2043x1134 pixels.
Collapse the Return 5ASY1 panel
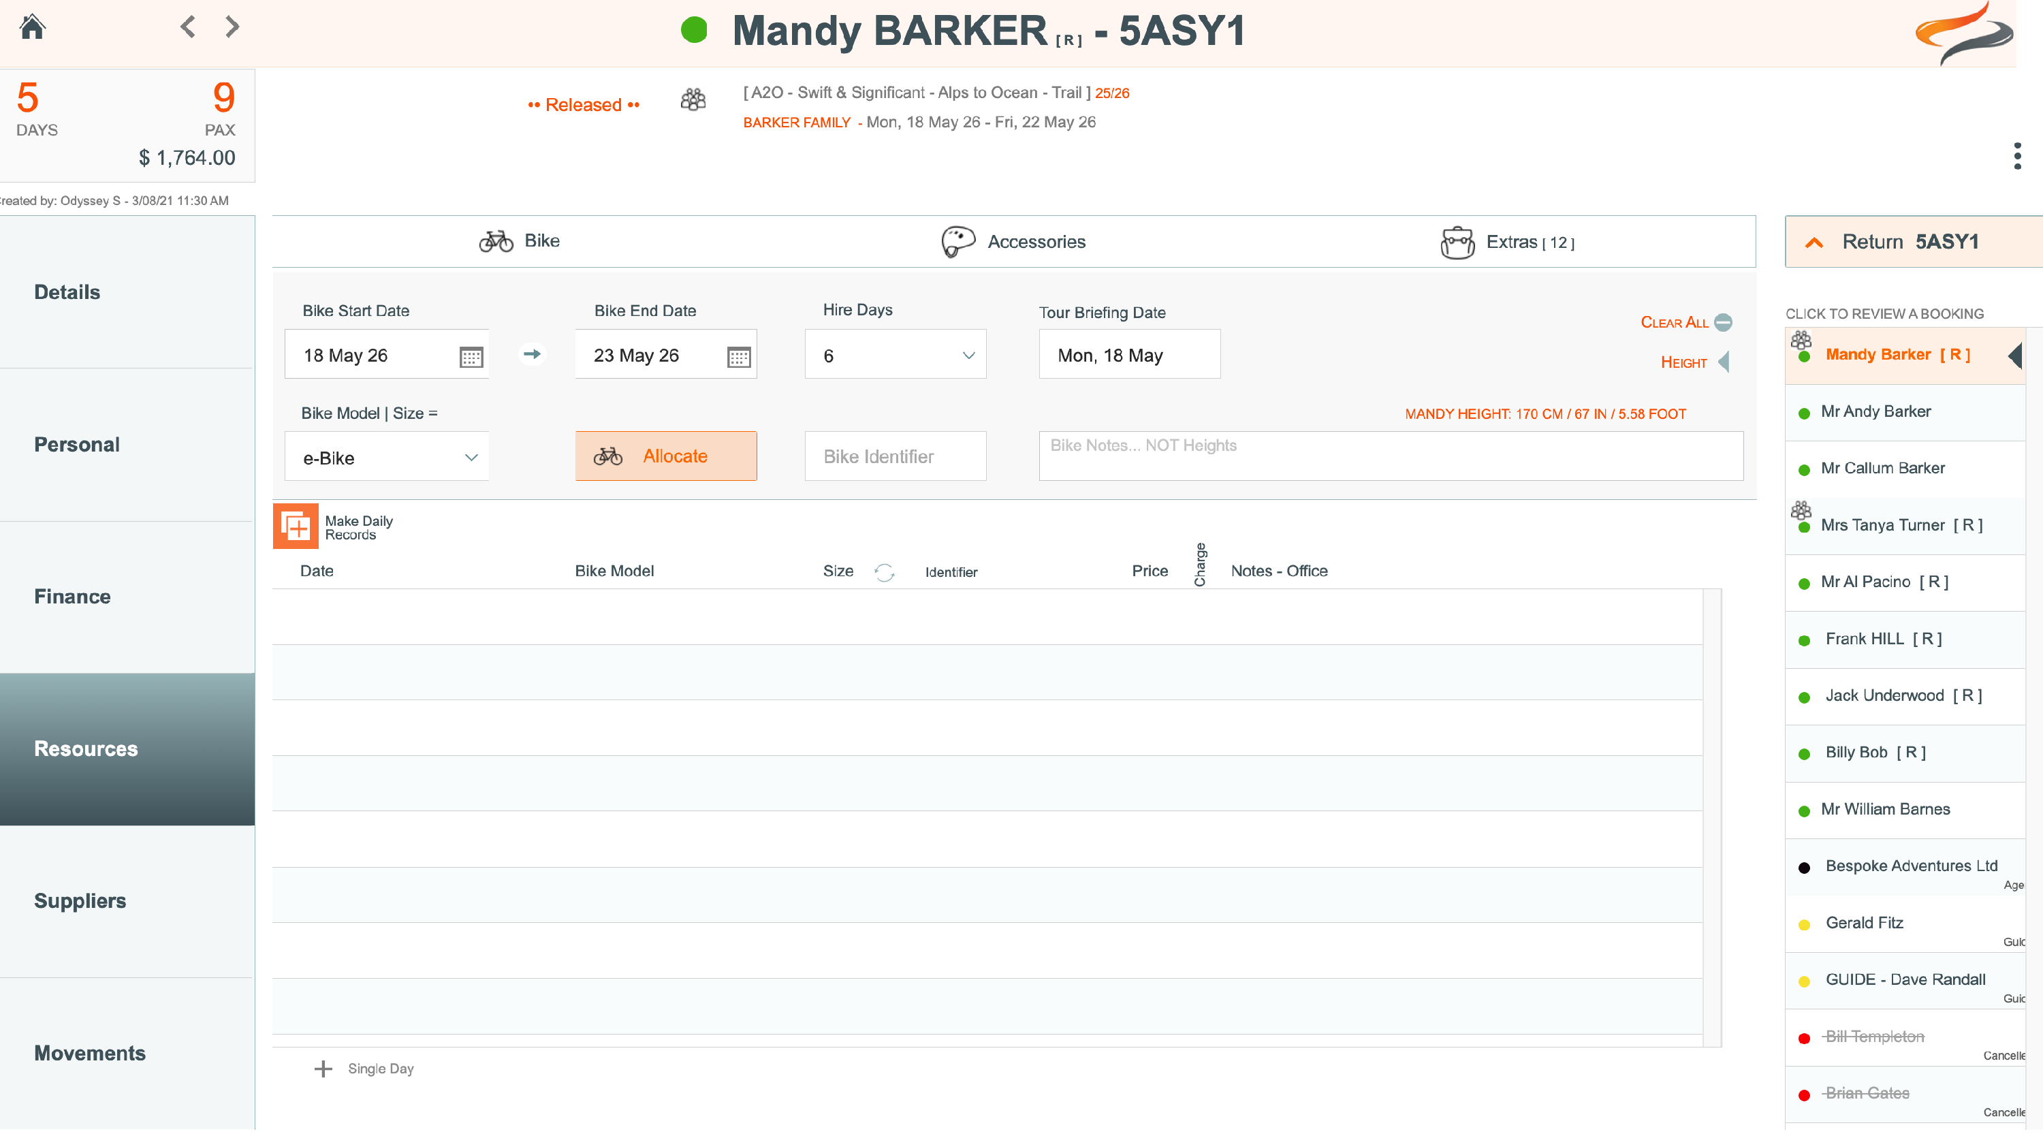(1815, 242)
